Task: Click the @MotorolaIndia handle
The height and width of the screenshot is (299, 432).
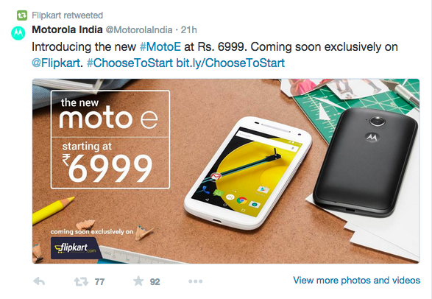Action: click(139, 29)
